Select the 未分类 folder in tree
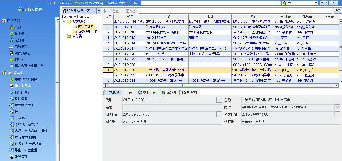342x161 pixels. [x=75, y=36]
